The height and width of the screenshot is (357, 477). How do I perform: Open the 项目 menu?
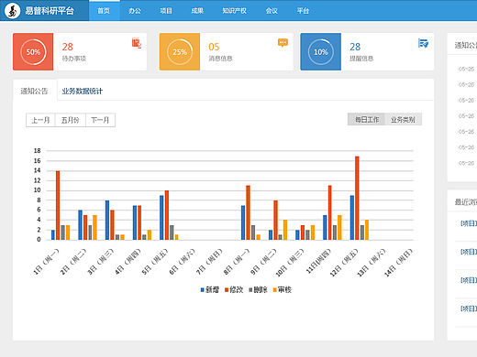tap(166, 11)
